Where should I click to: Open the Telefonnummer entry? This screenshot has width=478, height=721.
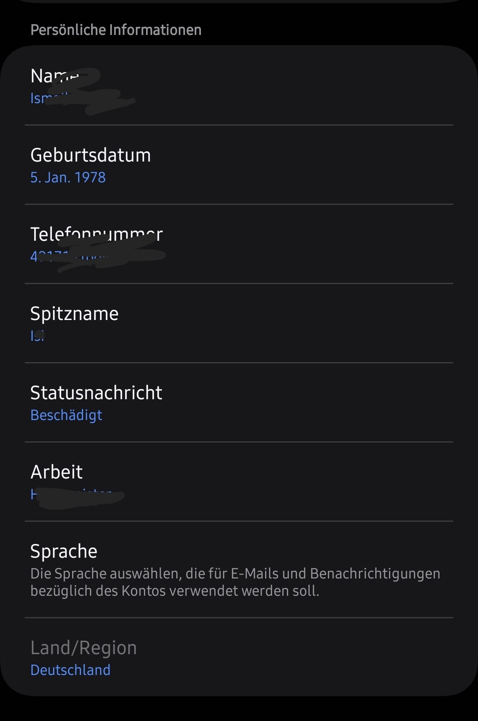coord(239,244)
